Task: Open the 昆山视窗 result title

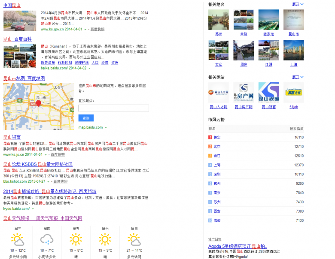Action: click(12, 137)
